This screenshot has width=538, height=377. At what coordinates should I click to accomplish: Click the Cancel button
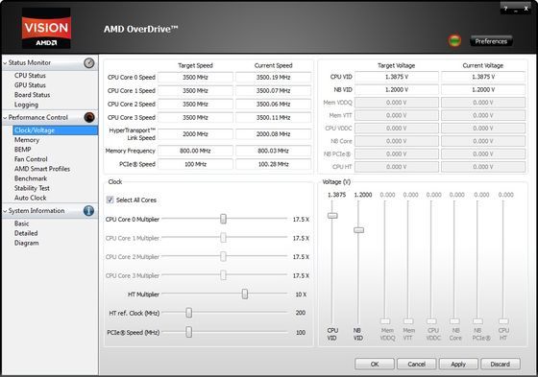pos(417,364)
